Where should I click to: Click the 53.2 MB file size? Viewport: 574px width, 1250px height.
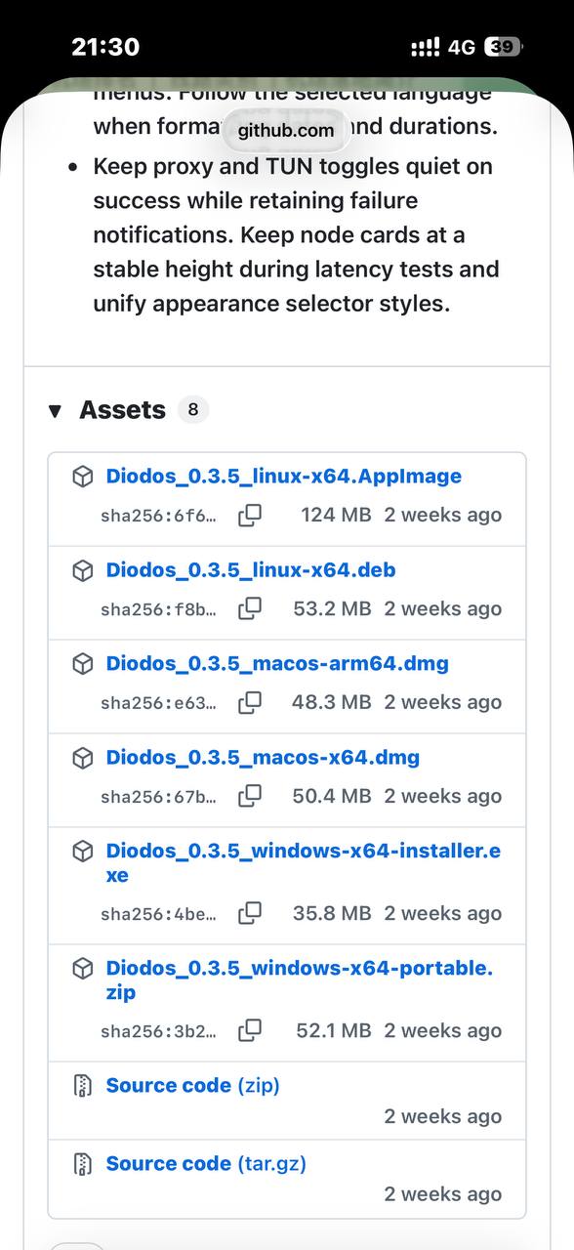coord(332,608)
